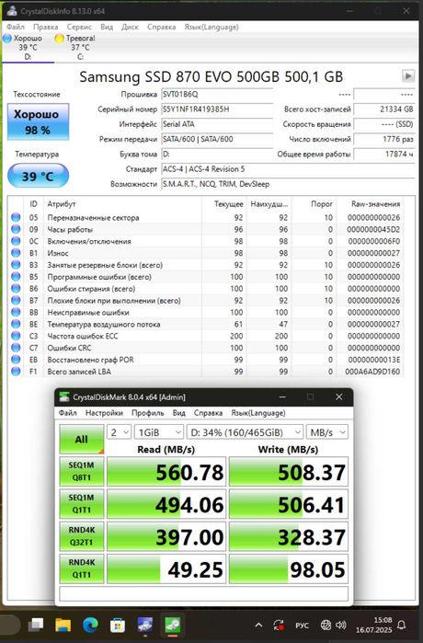Image resolution: width=423 pixels, height=643 pixels.
Task: Click the empty comment field in CrystalDiskMark
Action: pos(204,594)
